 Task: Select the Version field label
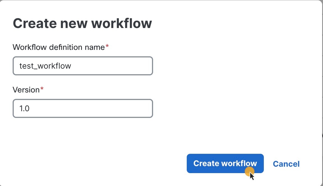[x=26, y=90]
